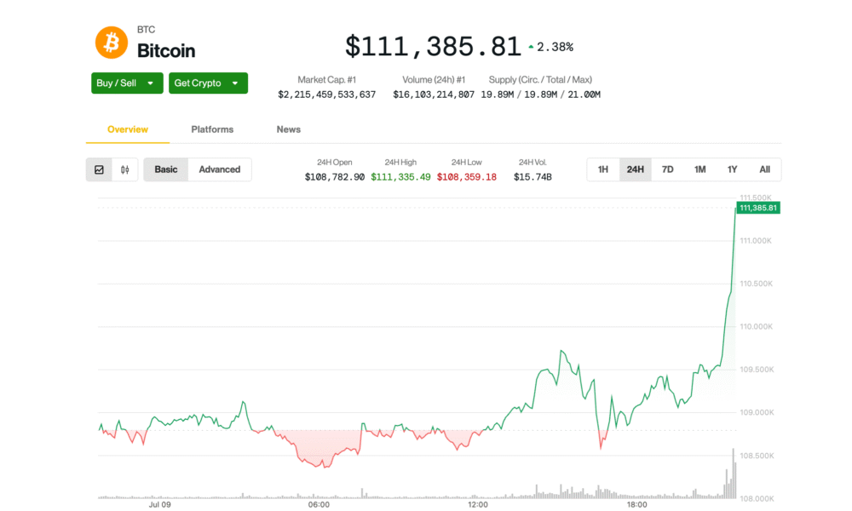This screenshot has height=511, width=852.
Task: Choose the 1M time range
Action: pos(700,169)
